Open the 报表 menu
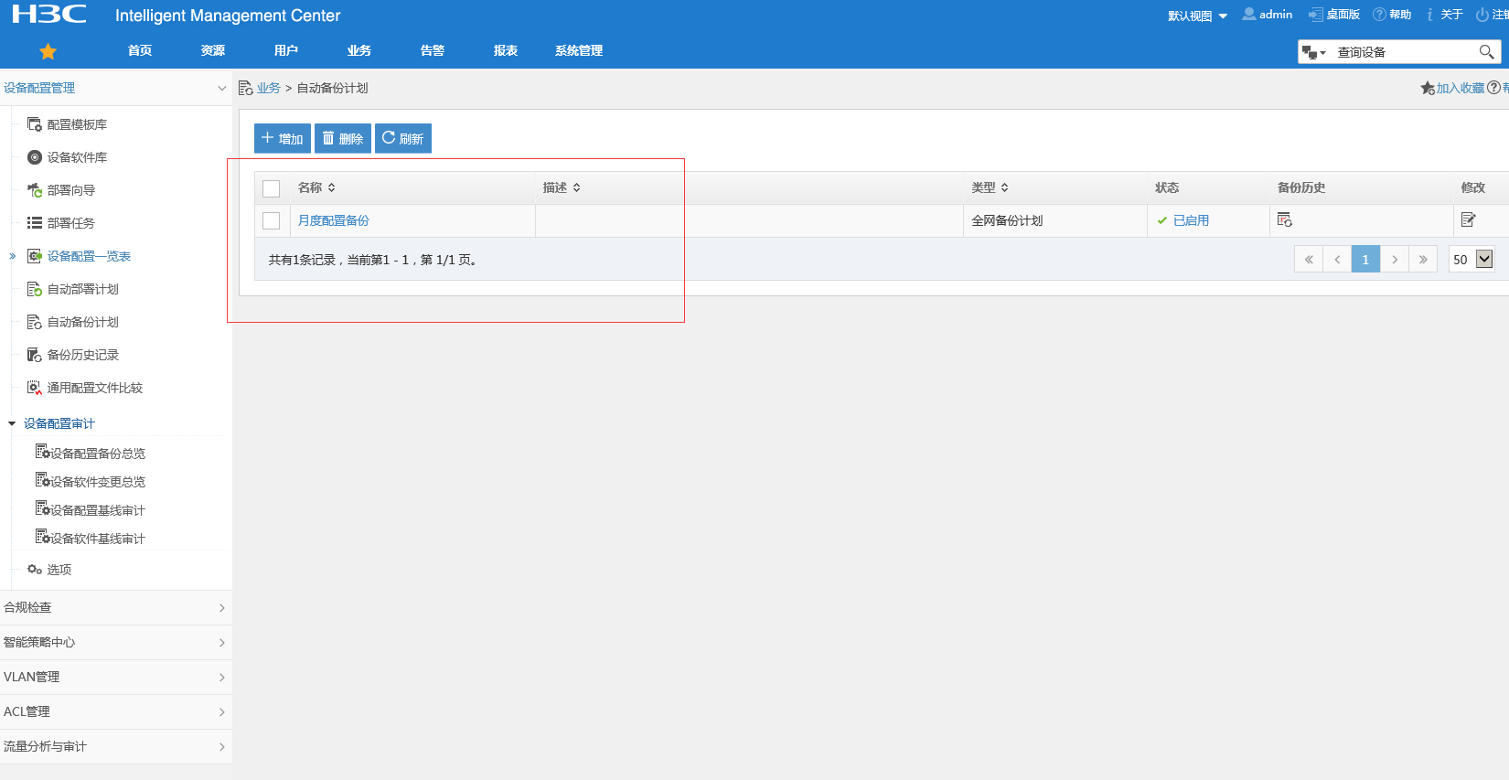1509x780 pixels. 506,51
